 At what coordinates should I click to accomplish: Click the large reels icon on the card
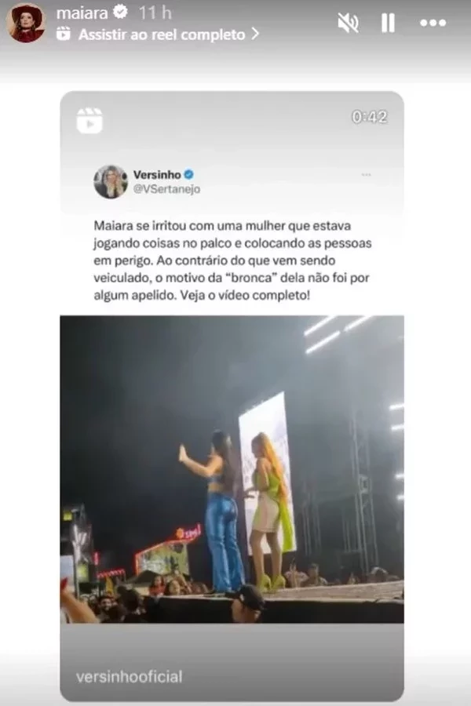(x=89, y=120)
